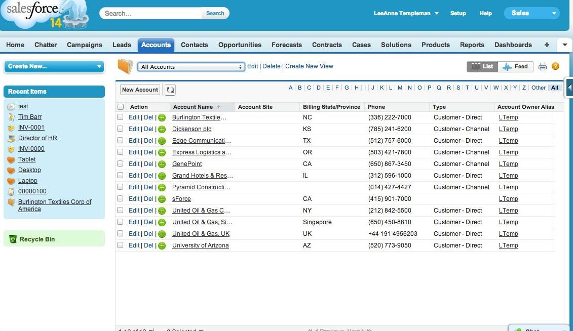Click the green plus icon for Dickenson plc row
This screenshot has height=331, width=573.
(x=162, y=129)
